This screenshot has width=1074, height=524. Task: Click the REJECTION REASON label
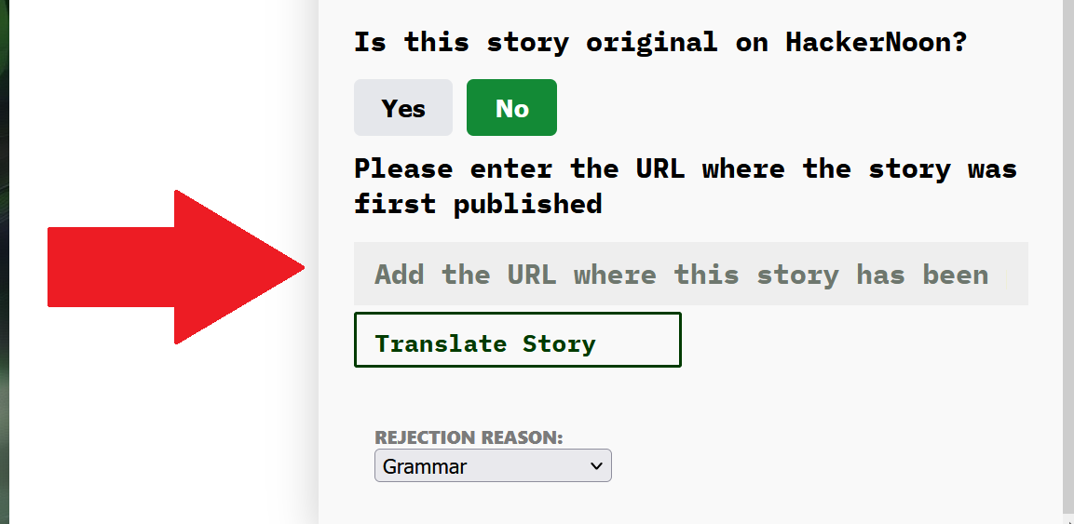(x=469, y=437)
